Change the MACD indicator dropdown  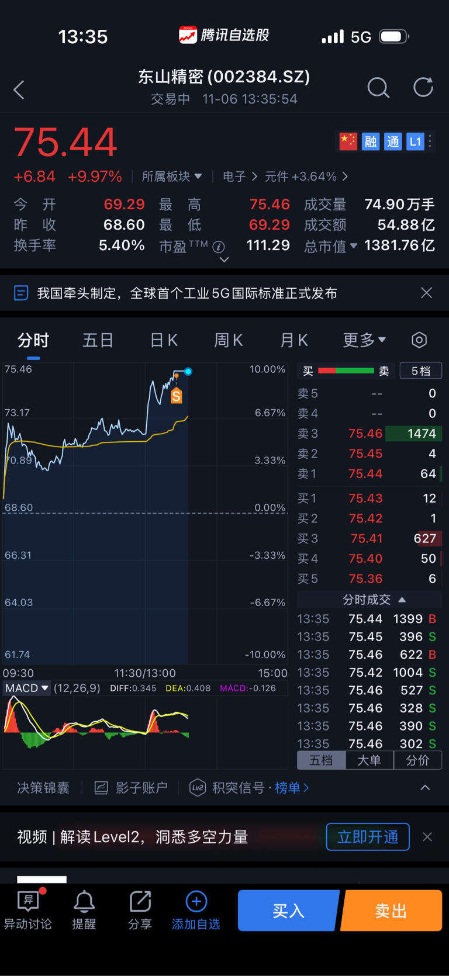click(x=27, y=688)
